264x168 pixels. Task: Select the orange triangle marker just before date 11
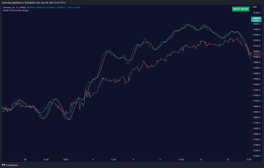click(157, 61)
